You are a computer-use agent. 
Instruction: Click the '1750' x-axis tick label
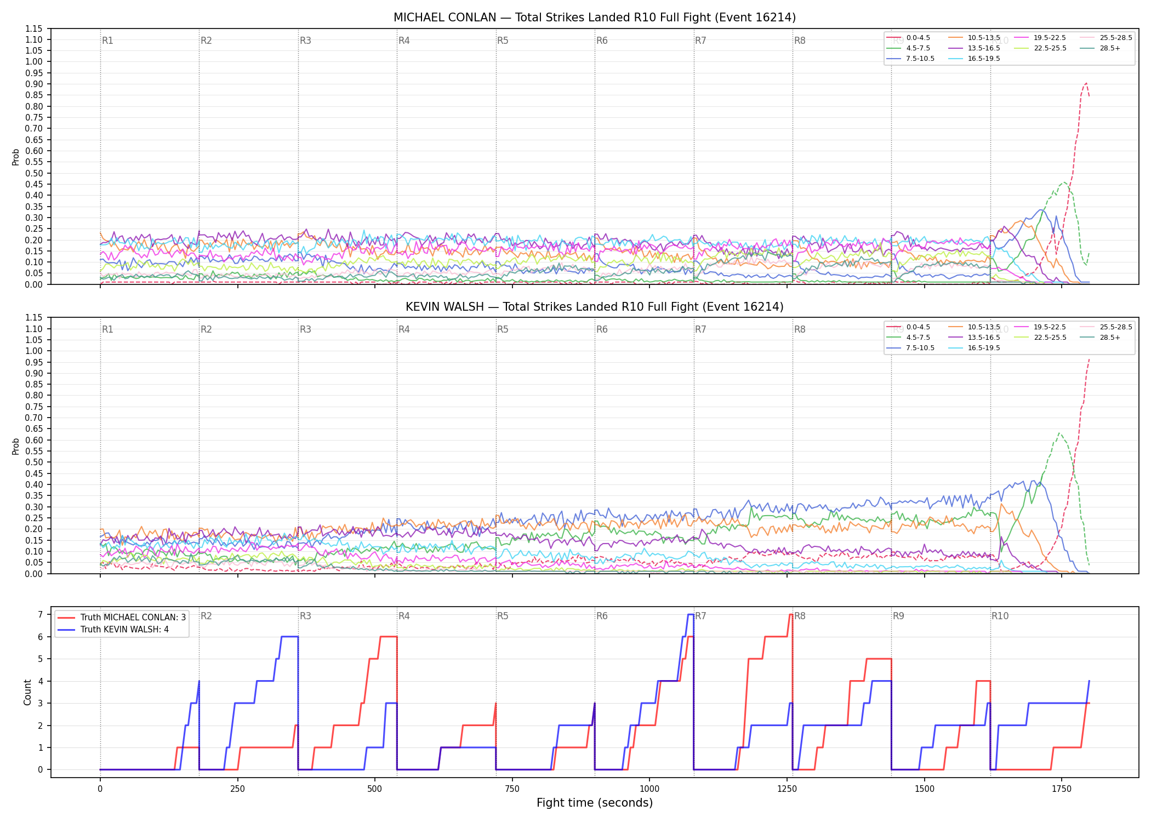pyautogui.click(x=1062, y=789)
